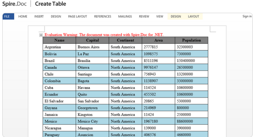Click the Mexico country cell

(x=59, y=121)
